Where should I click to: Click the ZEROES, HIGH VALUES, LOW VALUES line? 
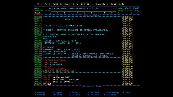(x=78, y=54)
